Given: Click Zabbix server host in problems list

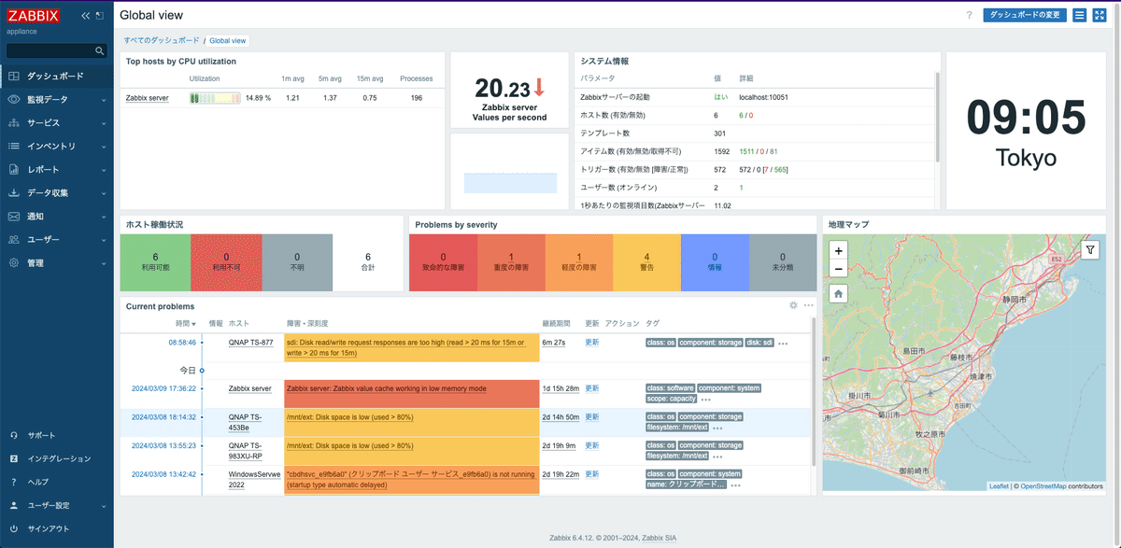Looking at the screenshot, I should (x=250, y=388).
